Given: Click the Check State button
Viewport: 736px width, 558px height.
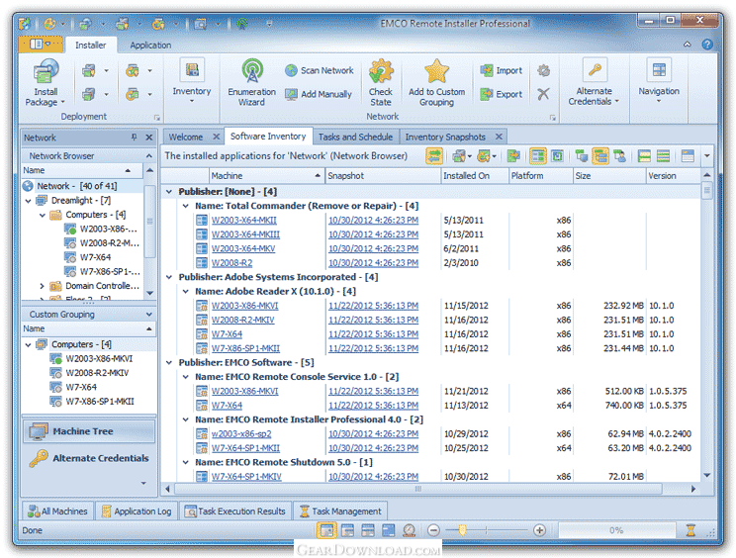Looking at the screenshot, I should [x=381, y=83].
